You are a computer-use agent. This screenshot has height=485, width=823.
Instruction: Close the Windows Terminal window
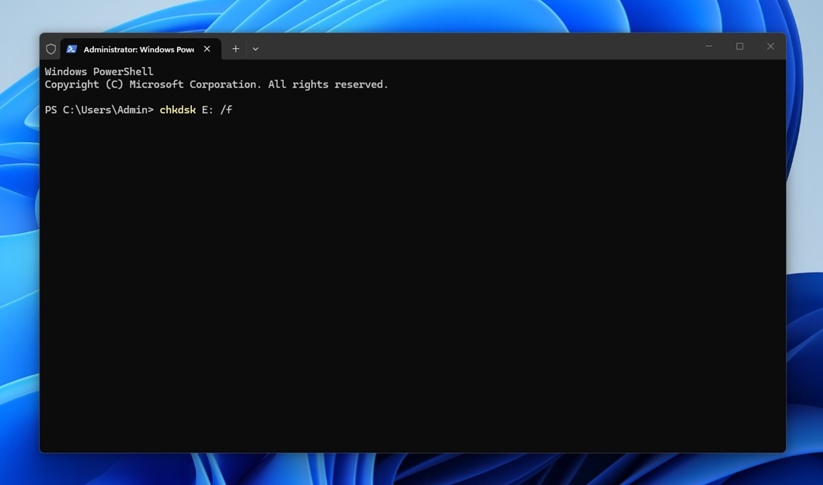point(771,46)
